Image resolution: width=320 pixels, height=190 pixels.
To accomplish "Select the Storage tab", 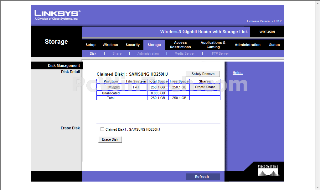I will (154, 45).
